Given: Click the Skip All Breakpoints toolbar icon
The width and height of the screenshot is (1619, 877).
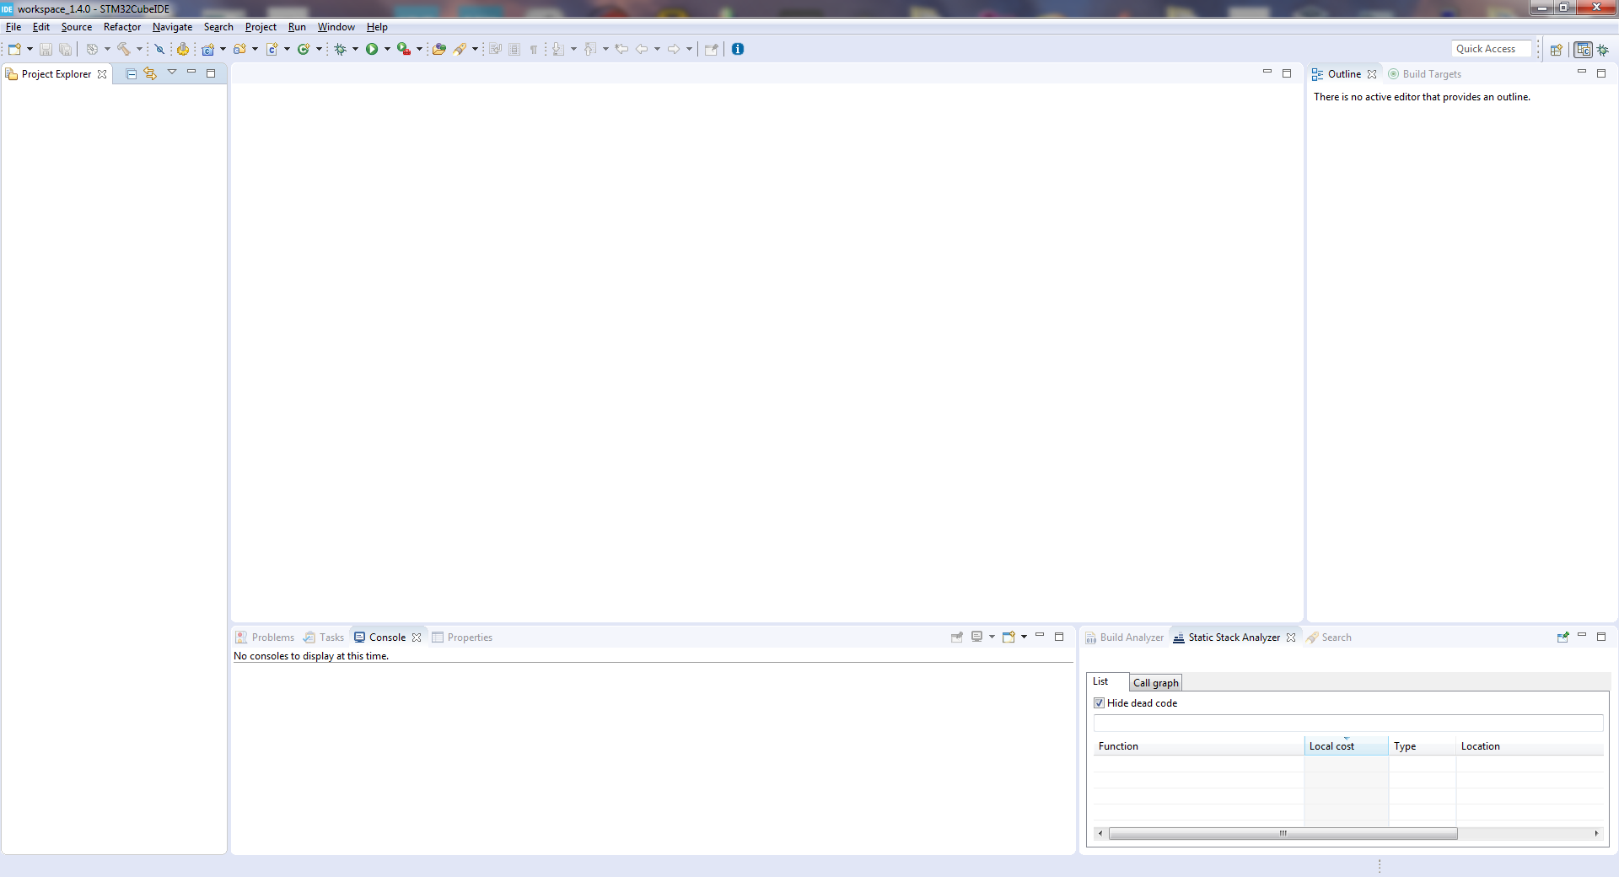Looking at the screenshot, I should (x=159, y=49).
